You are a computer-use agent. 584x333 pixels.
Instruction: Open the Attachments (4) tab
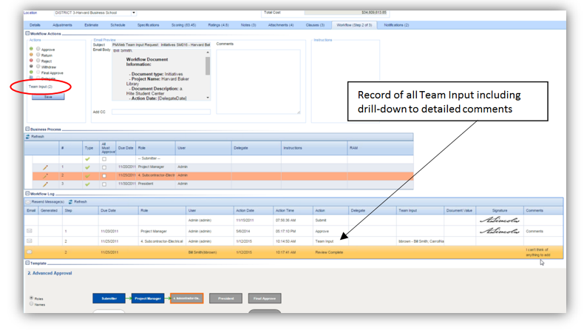[281, 25]
